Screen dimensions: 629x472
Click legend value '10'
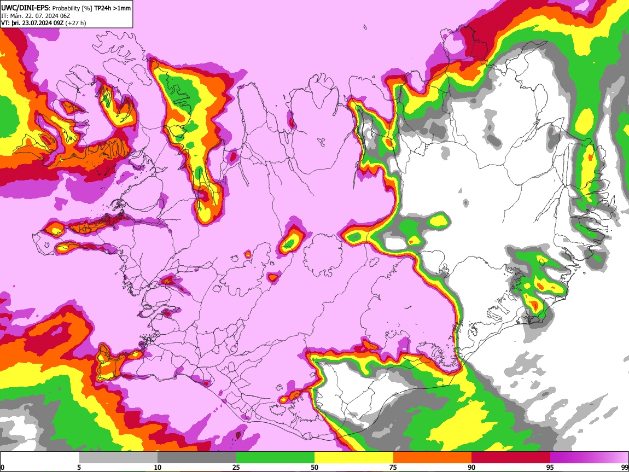tap(158, 468)
